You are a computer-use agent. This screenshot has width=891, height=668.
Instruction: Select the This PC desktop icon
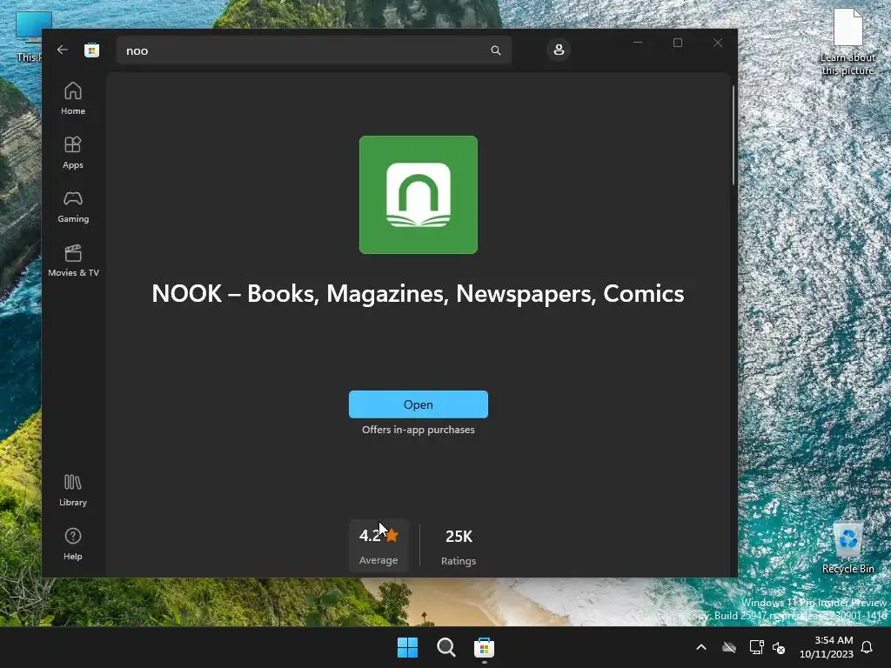tap(30, 37)
